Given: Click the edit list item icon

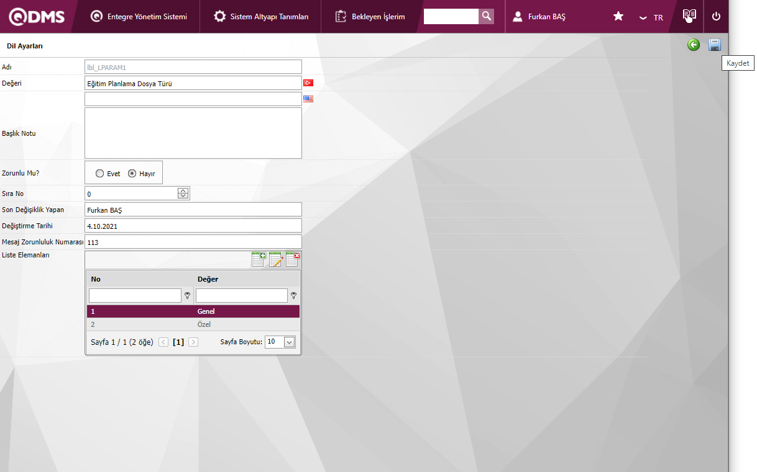Looking at the screenshot, I should [276, 259].
